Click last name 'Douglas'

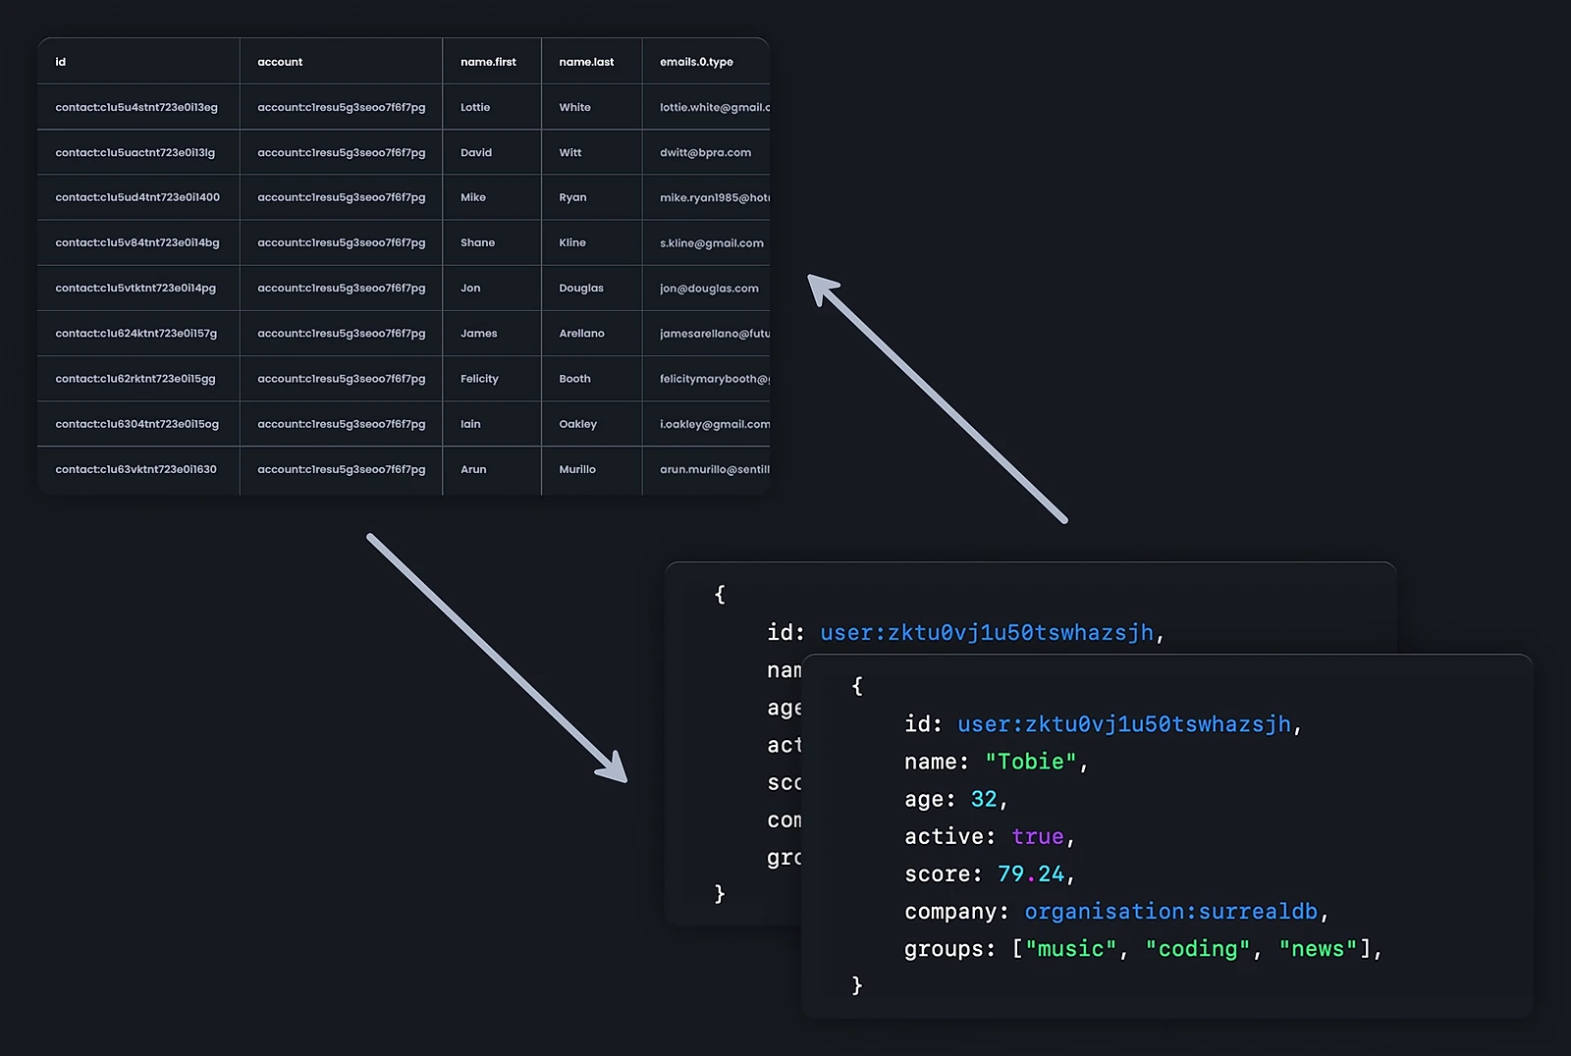[x=581, y=288]
